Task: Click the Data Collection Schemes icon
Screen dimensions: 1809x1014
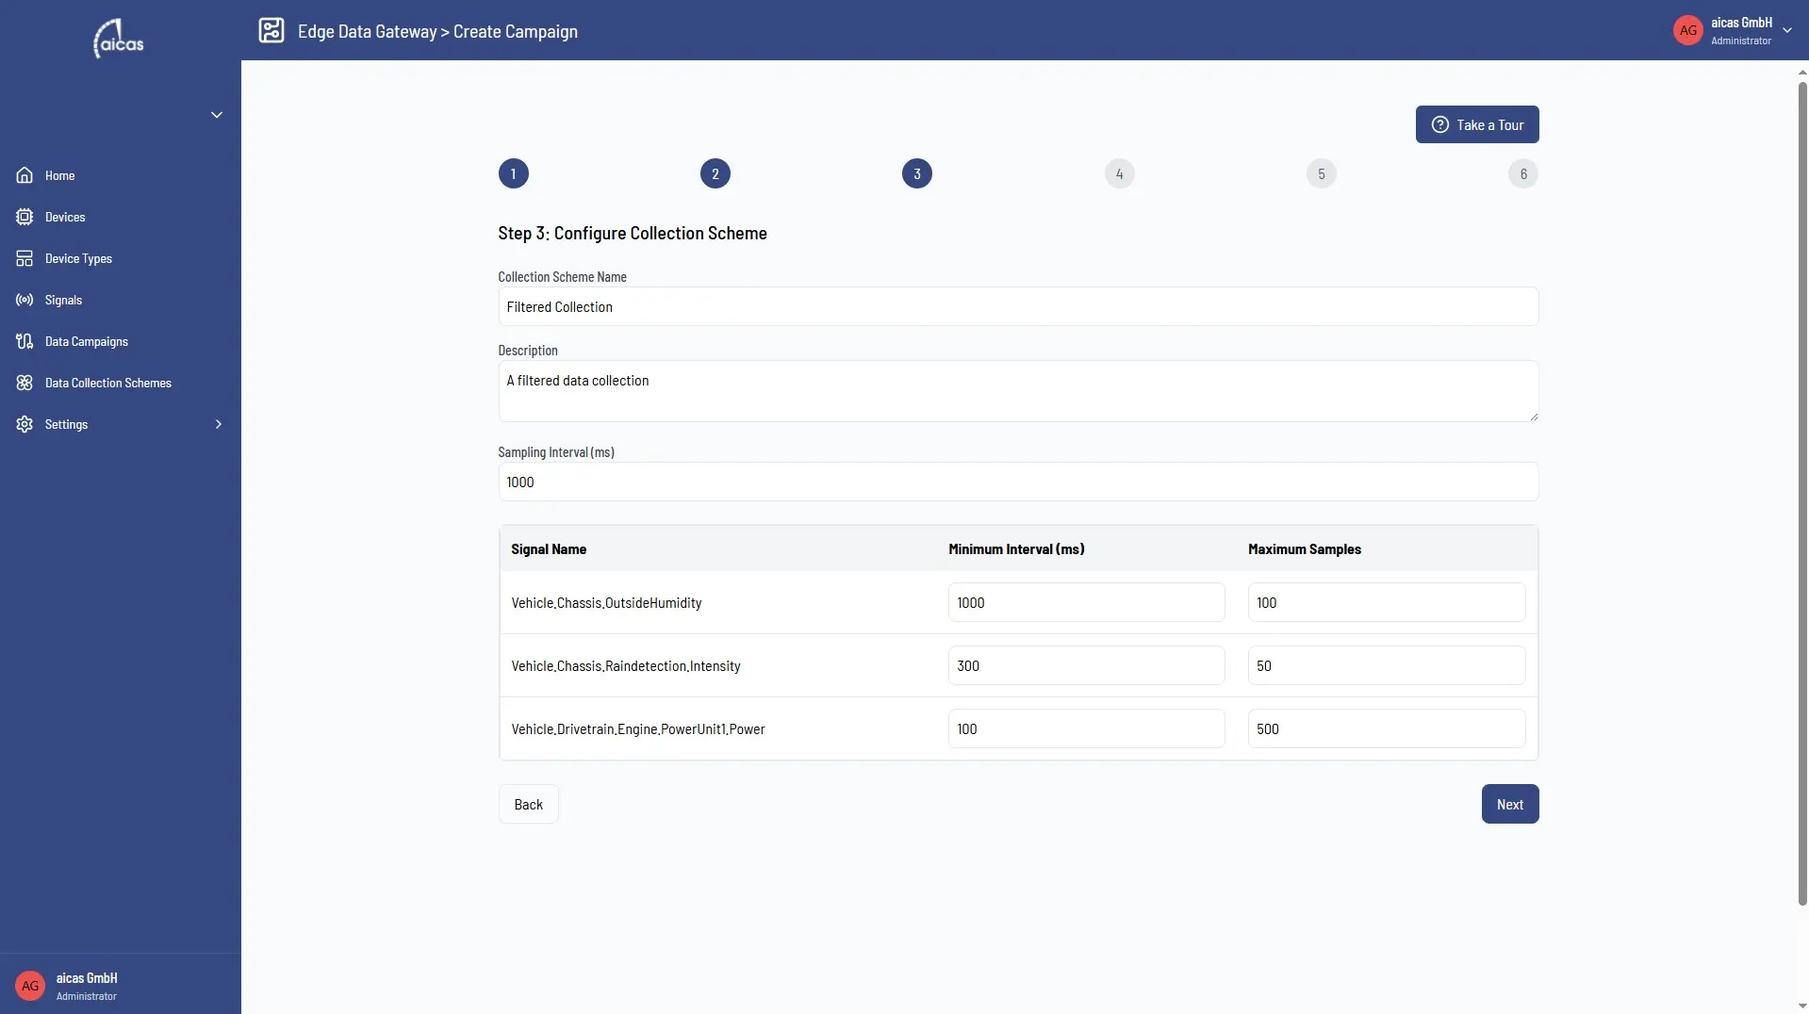Action: [x=25, y=383]
